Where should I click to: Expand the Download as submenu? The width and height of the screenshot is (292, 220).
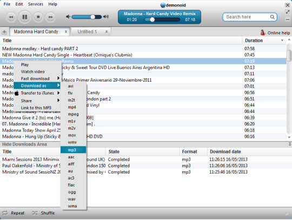[x=37, y=85]
